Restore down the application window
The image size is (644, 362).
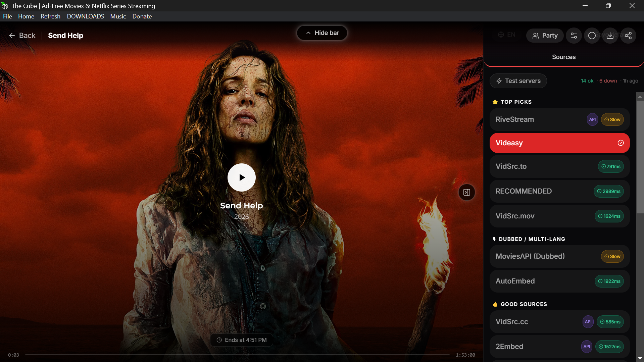[x=608, y=6]
